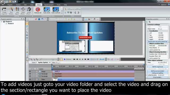Select the Rectangle2 timeline clip
Screen dimensions: 170x95
93,76
